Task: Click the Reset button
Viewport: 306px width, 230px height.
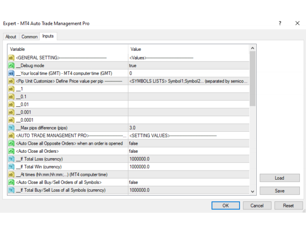Action: coord(288,206)
